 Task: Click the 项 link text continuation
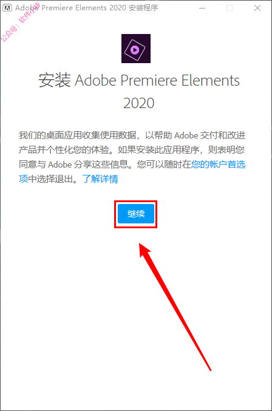pyautogui.click(x=23, y=179)
